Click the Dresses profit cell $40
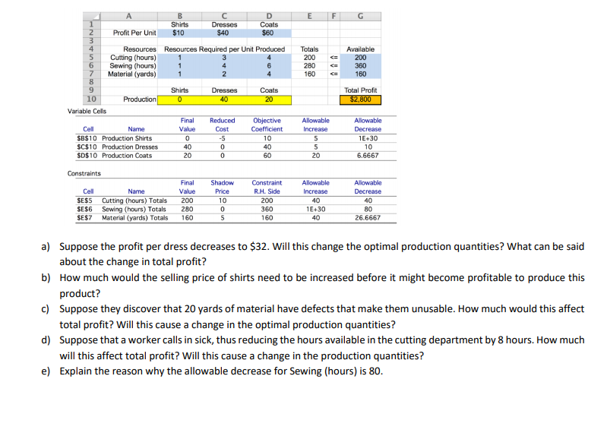 coord(223,33)
